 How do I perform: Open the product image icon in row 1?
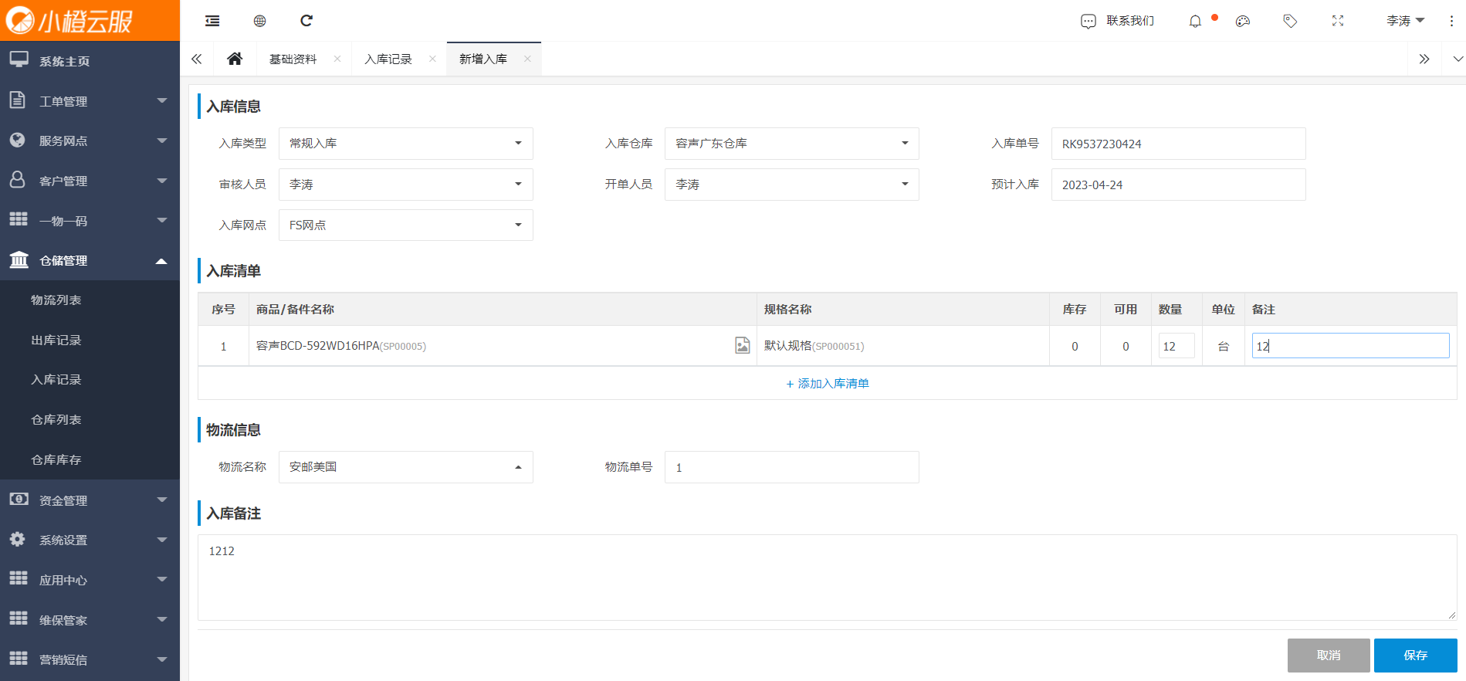(742, 345)
